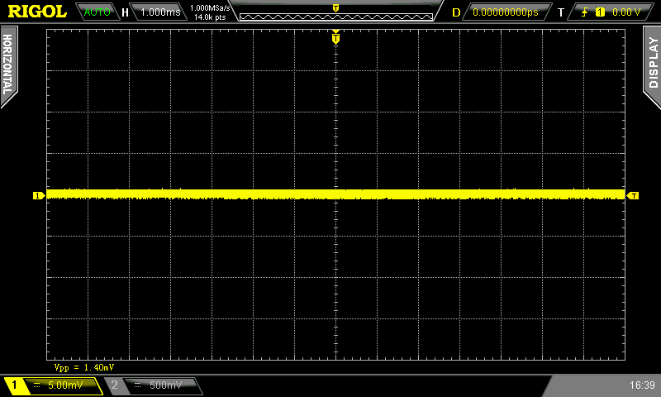Click the channel 1 ground level marker

[x=39, y=196]
